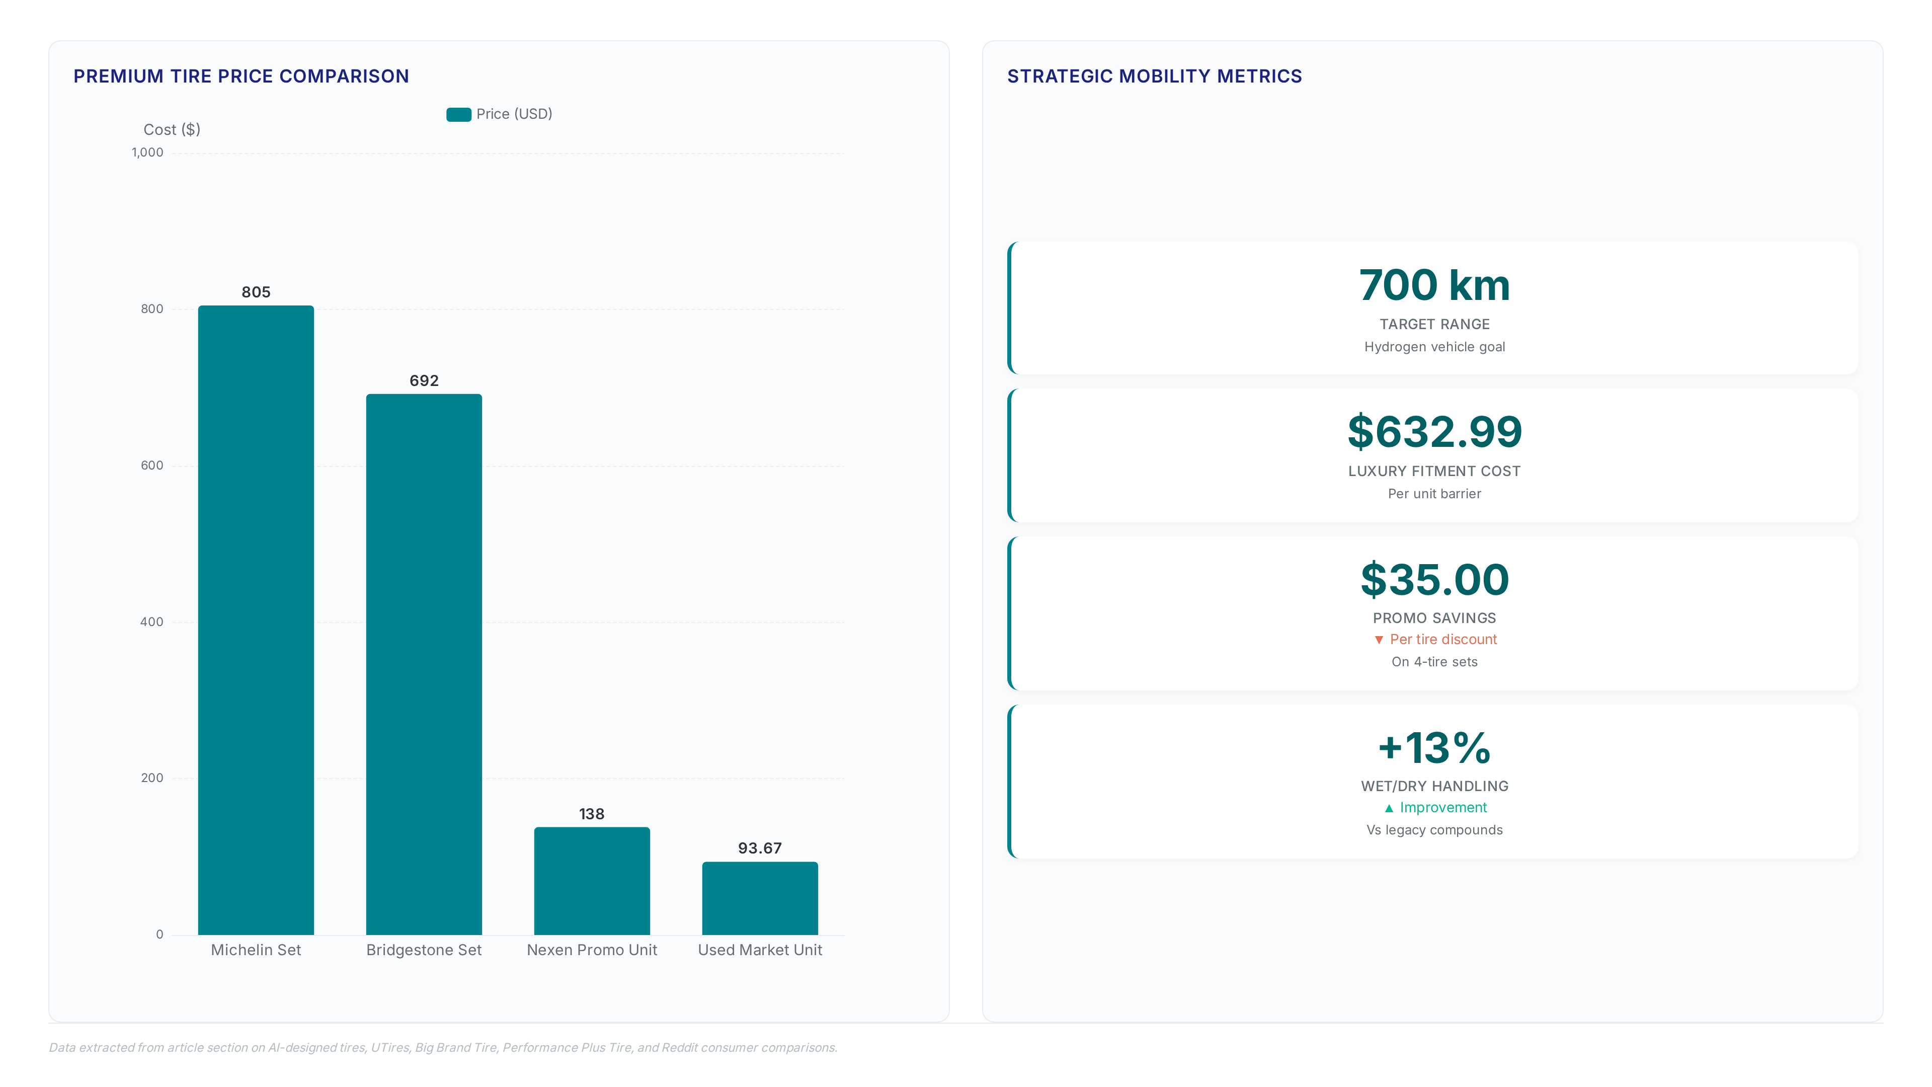Viewport: 1932px width, 1087px height.
Task: Select the Bridgestone Set bar
Action: click(424, 664)
